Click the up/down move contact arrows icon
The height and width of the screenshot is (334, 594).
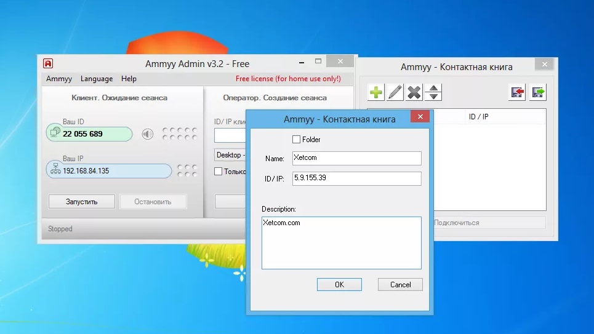click(433, 92)
